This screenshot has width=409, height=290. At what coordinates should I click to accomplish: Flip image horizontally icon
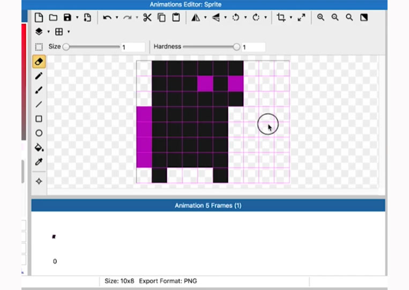[196, 18]
